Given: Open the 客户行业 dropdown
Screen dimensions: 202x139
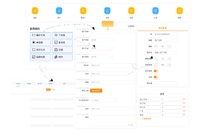Looking at the screenshot, I should [x=101, y=48].
